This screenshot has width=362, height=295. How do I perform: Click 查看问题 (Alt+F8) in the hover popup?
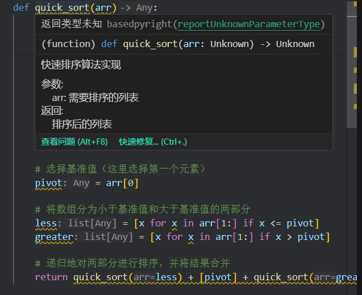(x=74, y=142)
